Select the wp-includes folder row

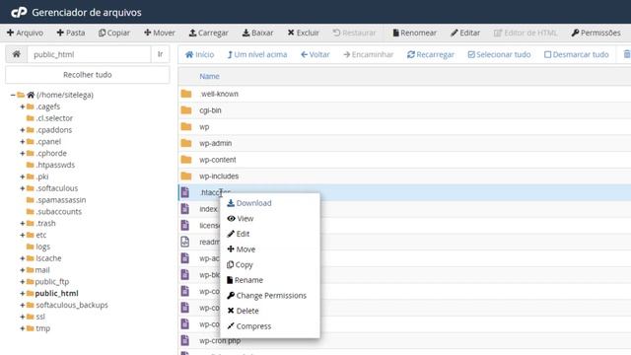point(404,177)
